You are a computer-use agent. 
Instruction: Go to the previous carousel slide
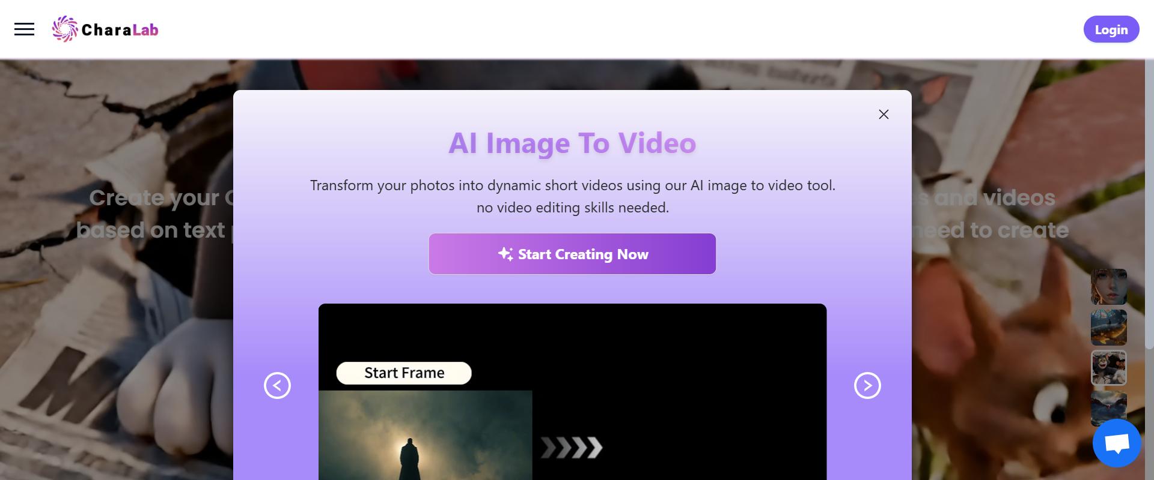(x=277, y=385)
